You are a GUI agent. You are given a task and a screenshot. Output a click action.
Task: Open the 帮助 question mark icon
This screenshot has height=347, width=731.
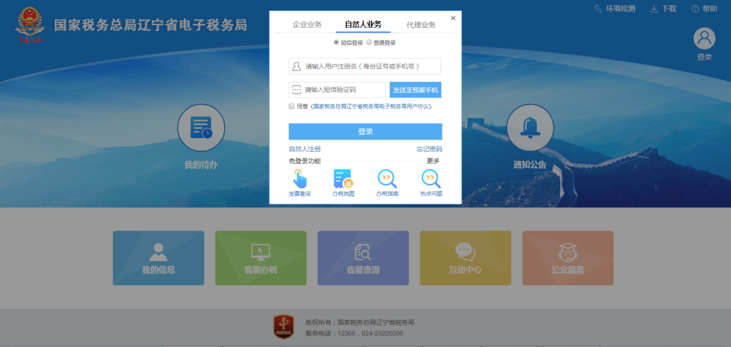tap(695, 9)
